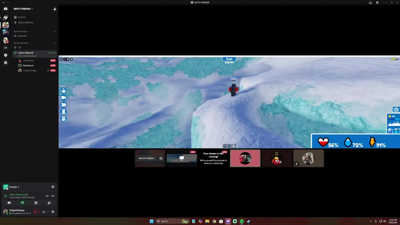Select the muted participant tile

click(x=308, y=158)
